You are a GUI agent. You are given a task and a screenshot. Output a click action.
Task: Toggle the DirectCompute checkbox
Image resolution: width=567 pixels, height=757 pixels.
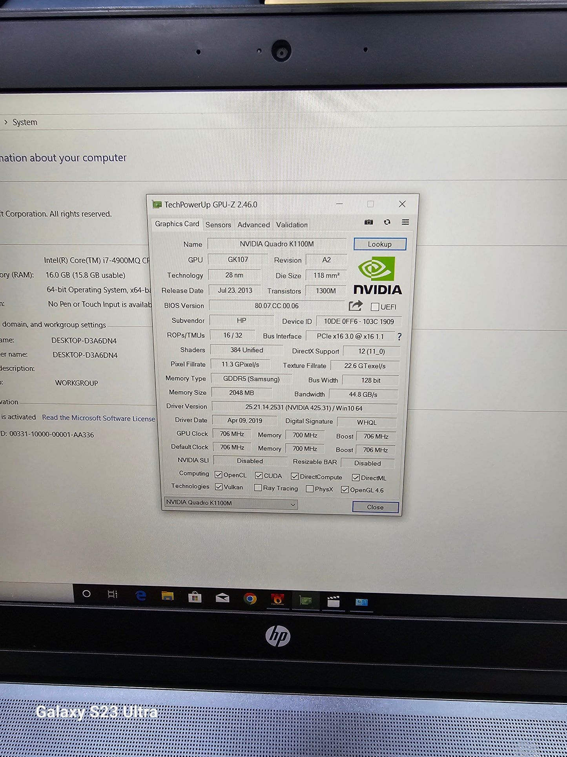(x=295, y=476)
